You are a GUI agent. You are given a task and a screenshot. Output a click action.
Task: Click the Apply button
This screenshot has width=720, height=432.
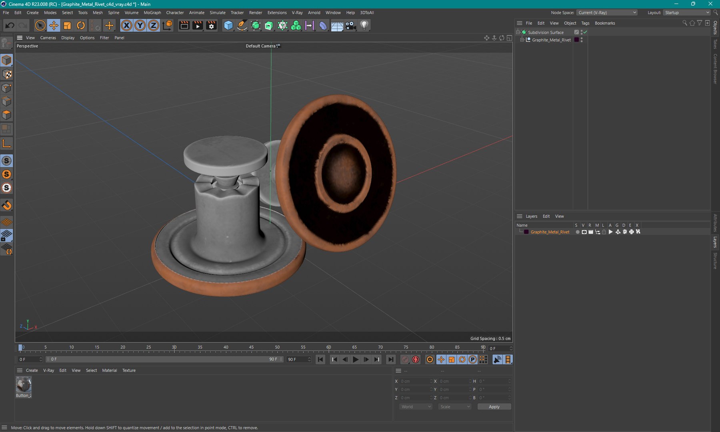pyautogui.click(x=494, y=407)
